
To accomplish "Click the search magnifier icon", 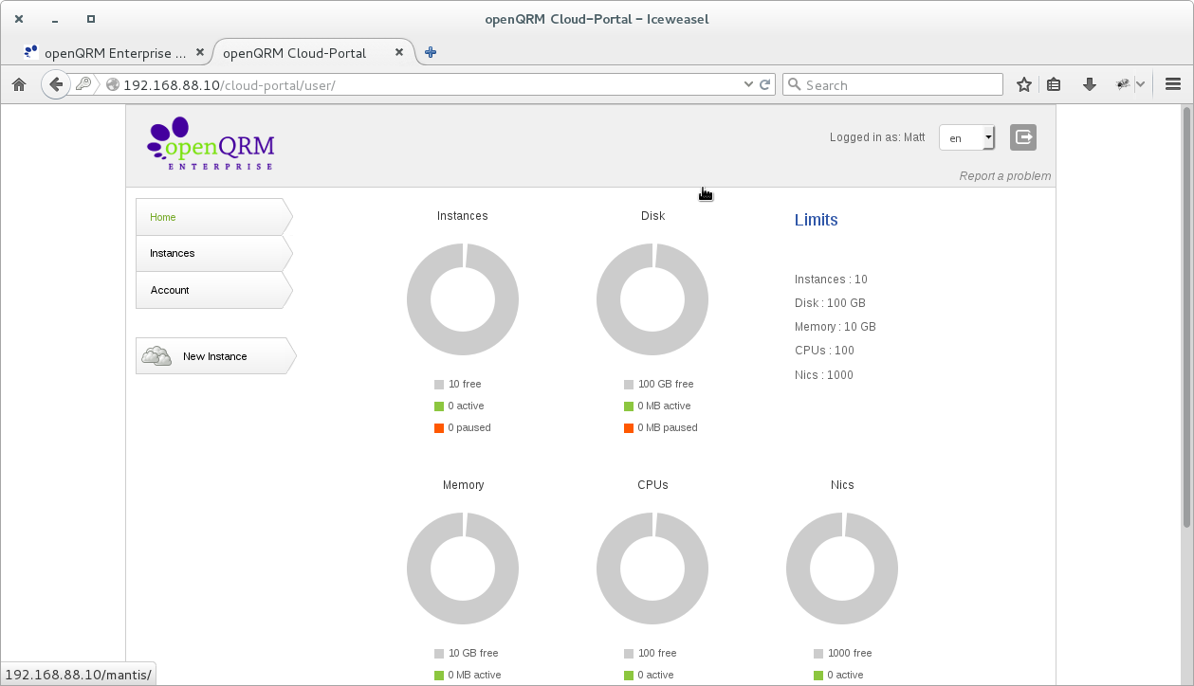I will pos(795,84).
